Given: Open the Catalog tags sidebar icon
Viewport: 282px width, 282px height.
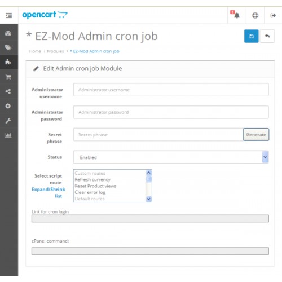Looking at the screenshot, I should (8, 48).
